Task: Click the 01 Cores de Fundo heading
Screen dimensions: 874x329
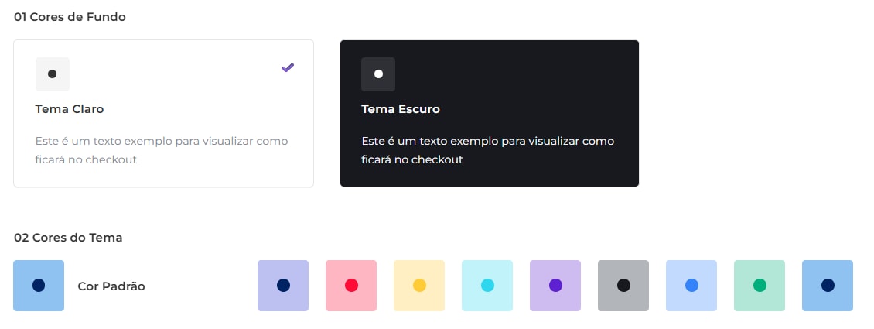Action: click(x=70, y=17)
